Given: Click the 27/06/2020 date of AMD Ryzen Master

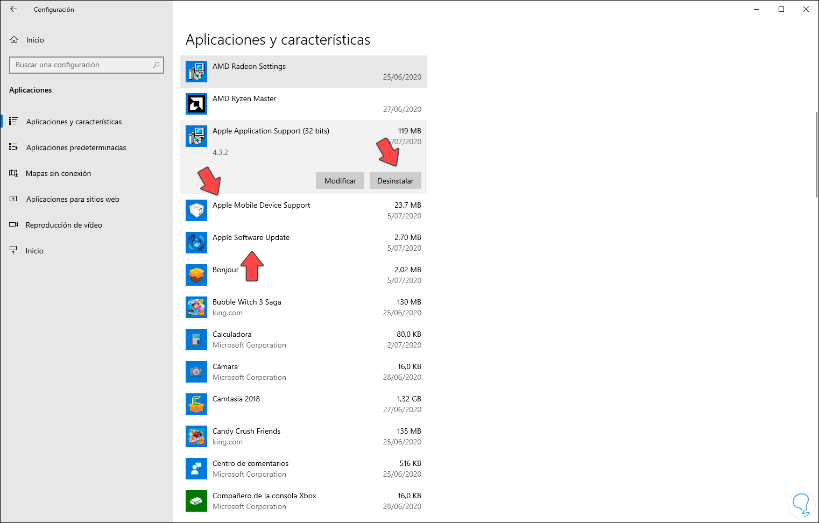Looking at the screenshot, I should point(402,109).
